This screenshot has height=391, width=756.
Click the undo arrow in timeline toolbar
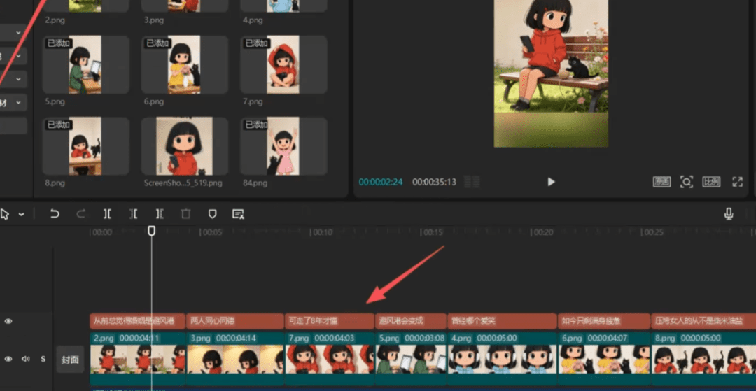[x=55, y=214]
